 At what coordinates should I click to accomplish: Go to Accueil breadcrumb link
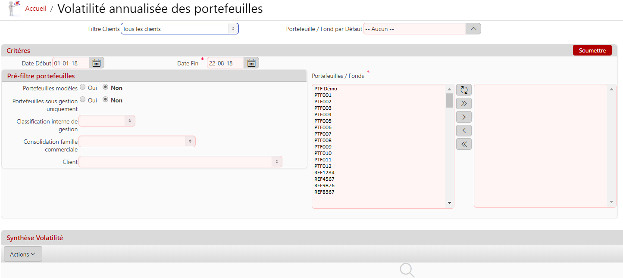36,9
